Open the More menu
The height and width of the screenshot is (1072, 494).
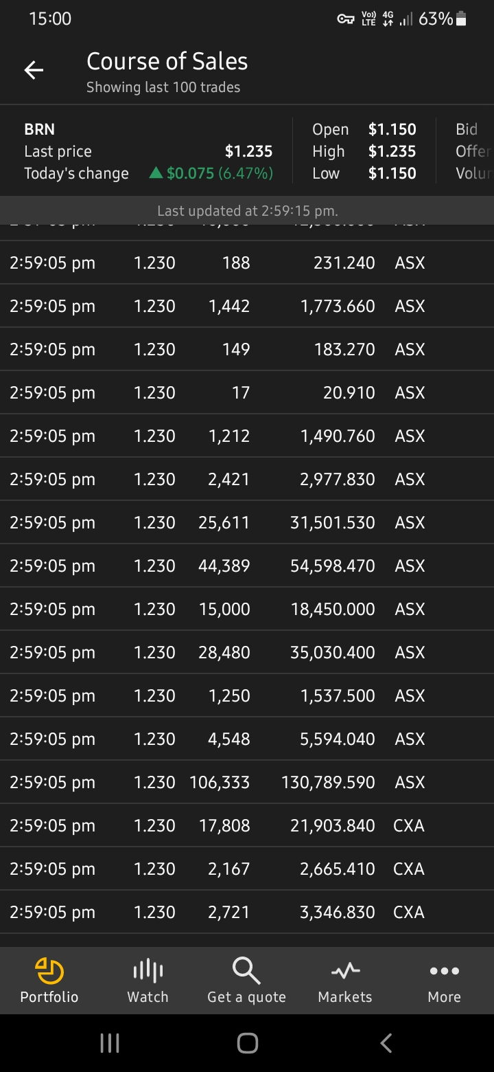(x=444, y=981)
